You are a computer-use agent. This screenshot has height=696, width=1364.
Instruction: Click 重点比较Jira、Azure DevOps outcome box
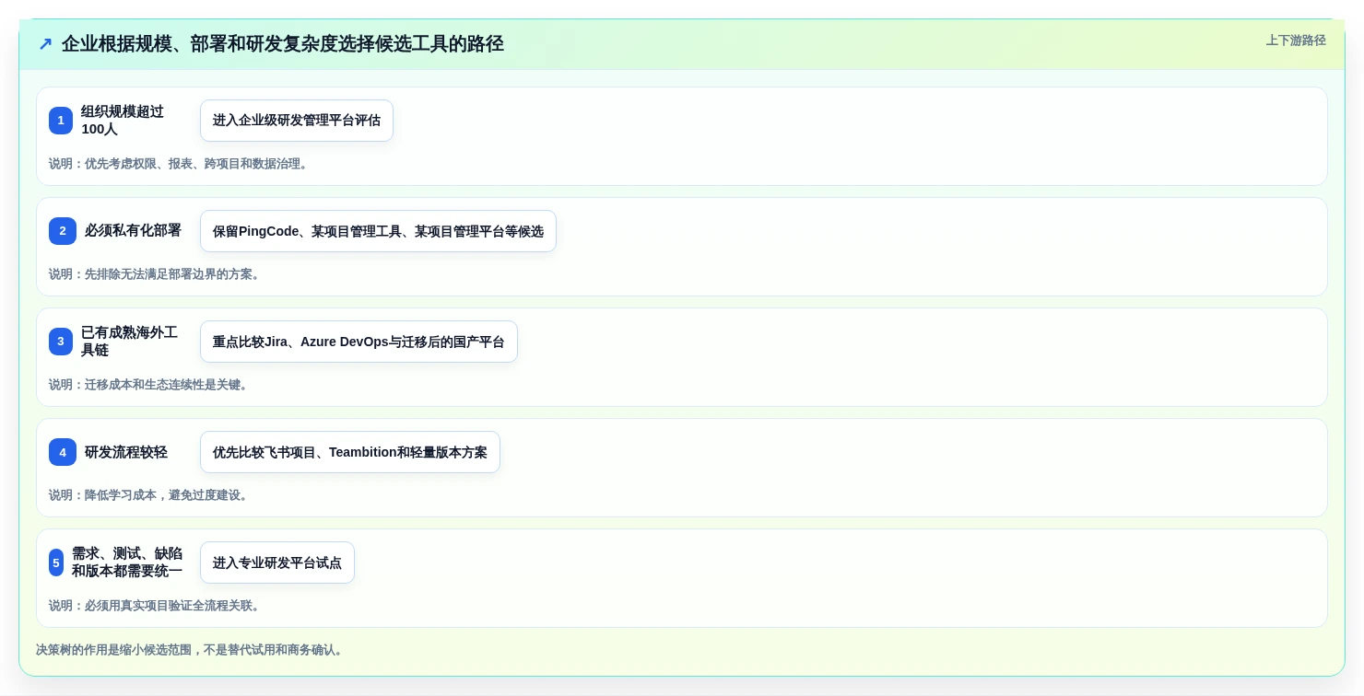coord(359,342)
